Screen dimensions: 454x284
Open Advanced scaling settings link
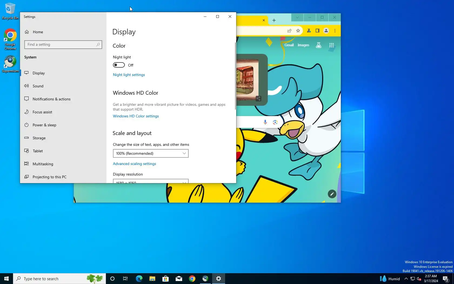(135, 164)
